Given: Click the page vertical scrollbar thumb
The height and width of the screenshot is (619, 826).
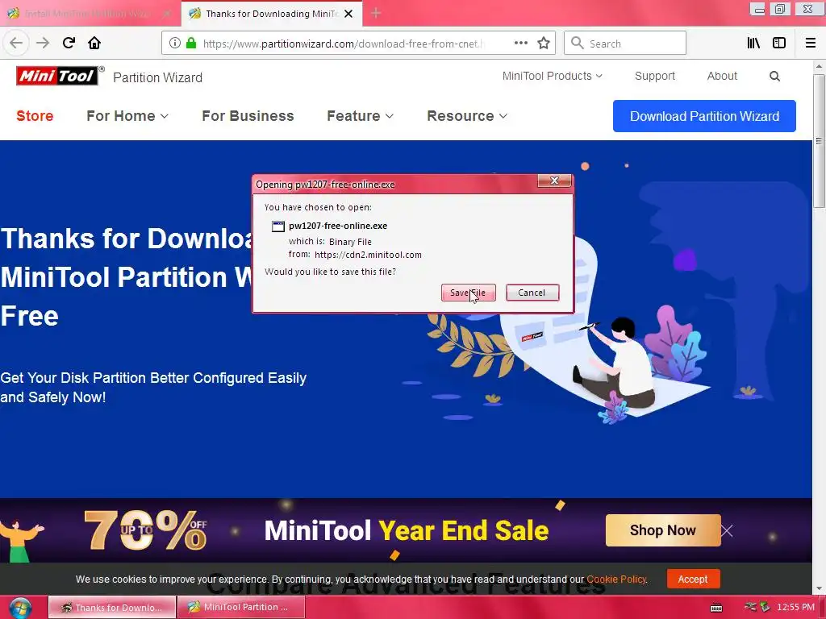Looking at the screenshot, I should point(819,140).
